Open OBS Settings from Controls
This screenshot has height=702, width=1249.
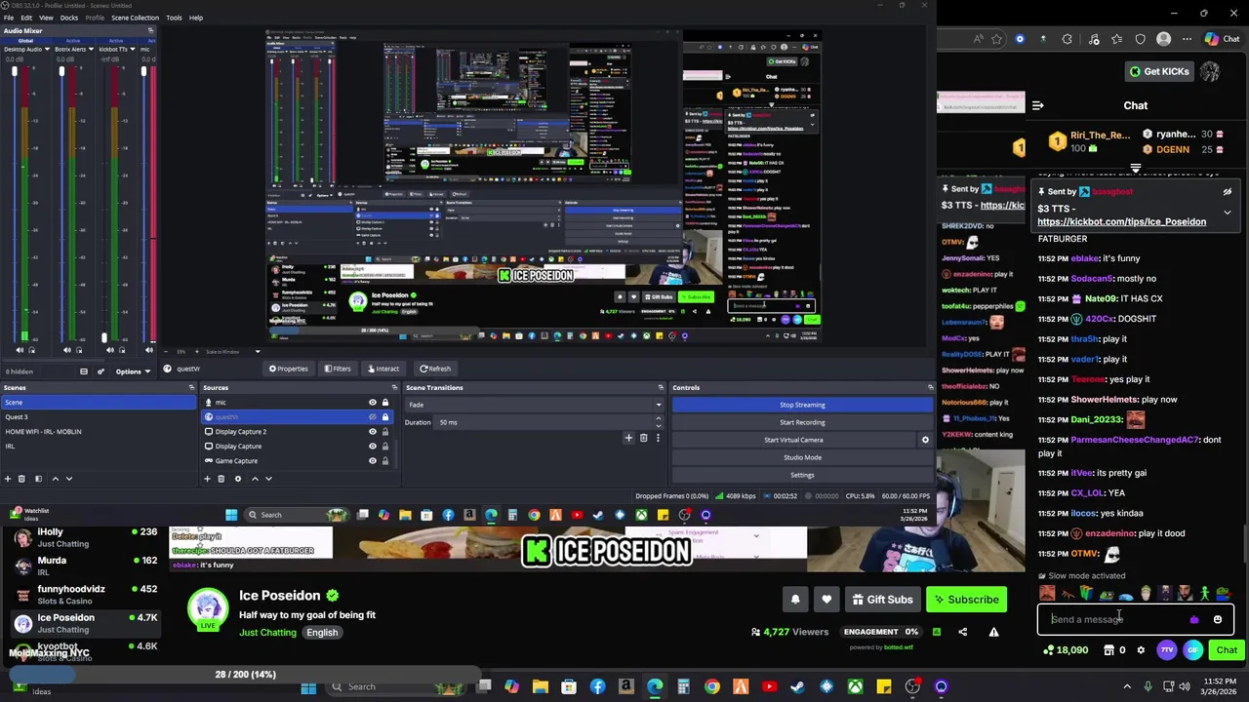802,475
